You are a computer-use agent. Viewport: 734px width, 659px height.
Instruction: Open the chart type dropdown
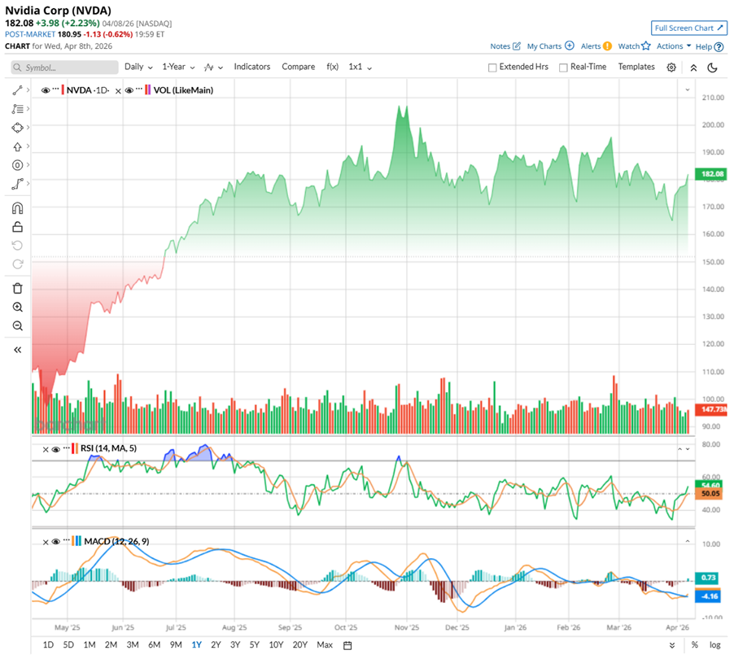(213, 68)
